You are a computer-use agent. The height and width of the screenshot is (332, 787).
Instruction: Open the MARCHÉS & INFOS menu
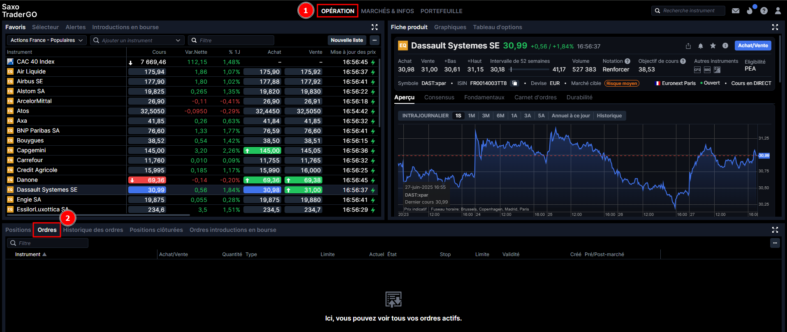[x=387, y=11]
